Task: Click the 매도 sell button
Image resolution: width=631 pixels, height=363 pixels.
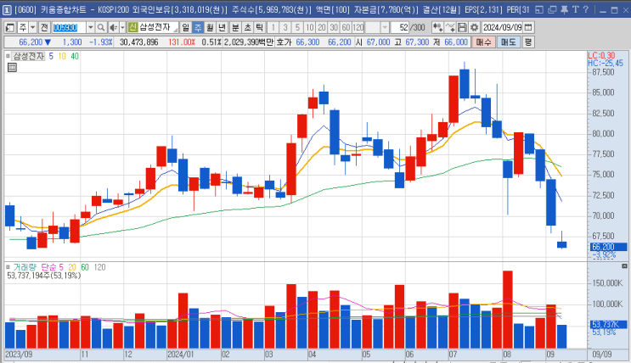Action: [x=508, y=42]
